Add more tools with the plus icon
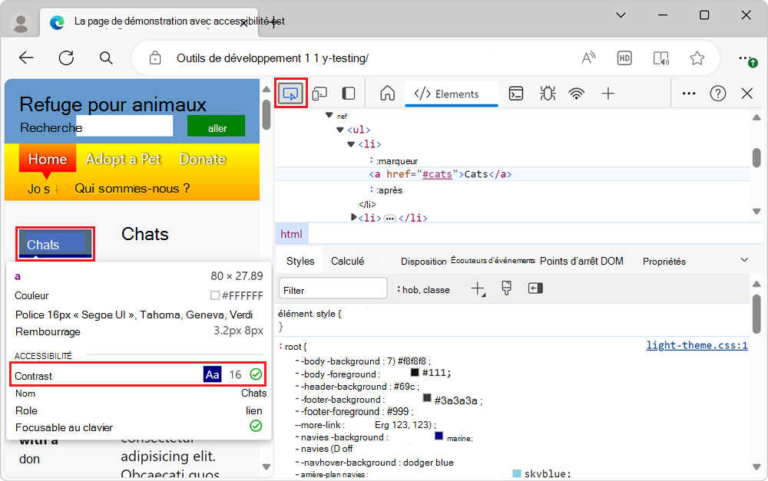 click(x=607, y=94)
